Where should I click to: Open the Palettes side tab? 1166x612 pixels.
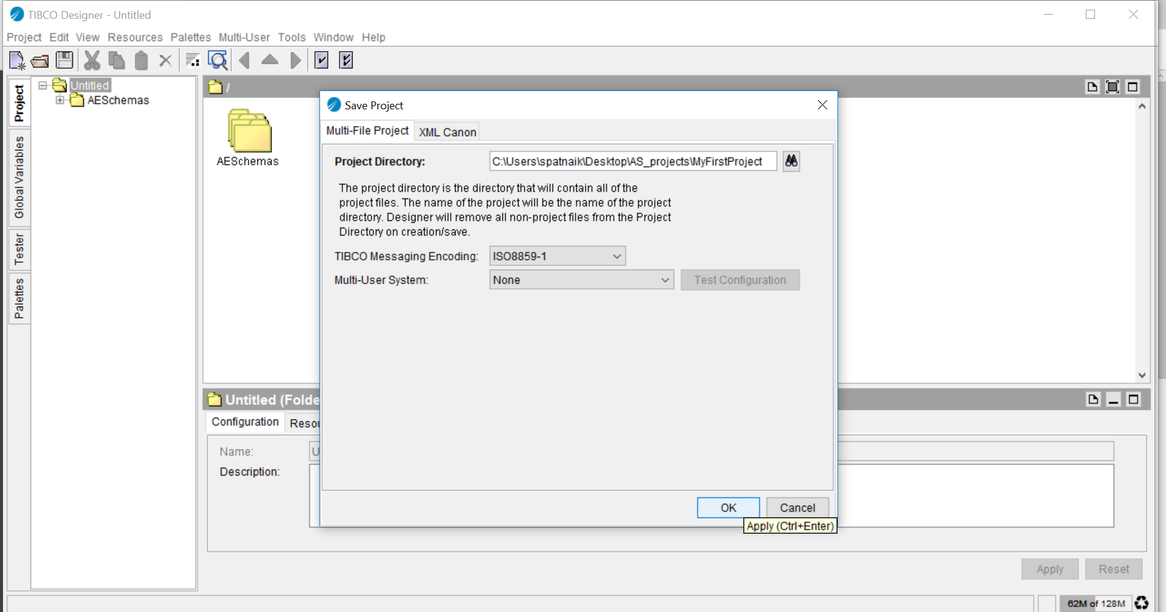pos(19,298)
